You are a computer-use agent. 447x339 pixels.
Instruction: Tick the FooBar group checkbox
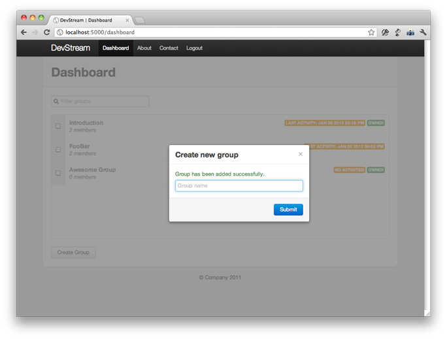[x=58, y=150]
